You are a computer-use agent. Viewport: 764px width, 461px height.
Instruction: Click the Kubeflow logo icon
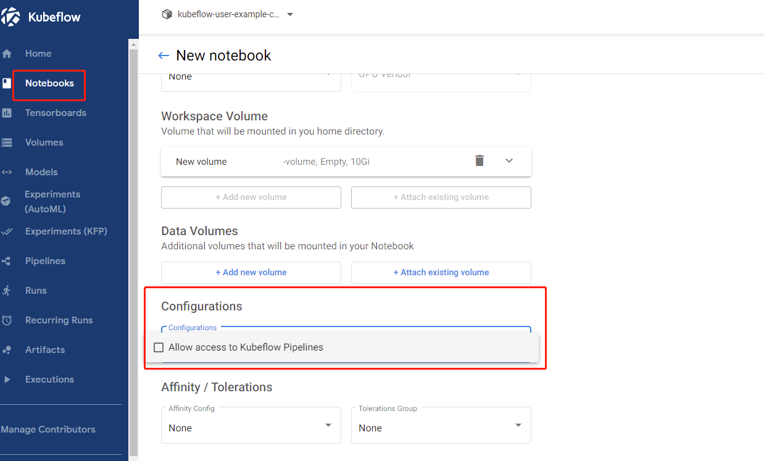tap(10, 17)
